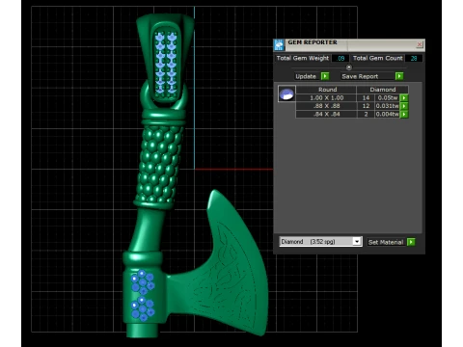Screen dimensions: 463x347
Task: Close the Gem Reporter panel
Action: pos(420,44)
